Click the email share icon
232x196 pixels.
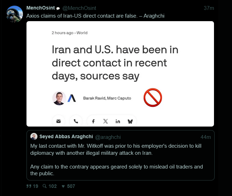(59, 121)
